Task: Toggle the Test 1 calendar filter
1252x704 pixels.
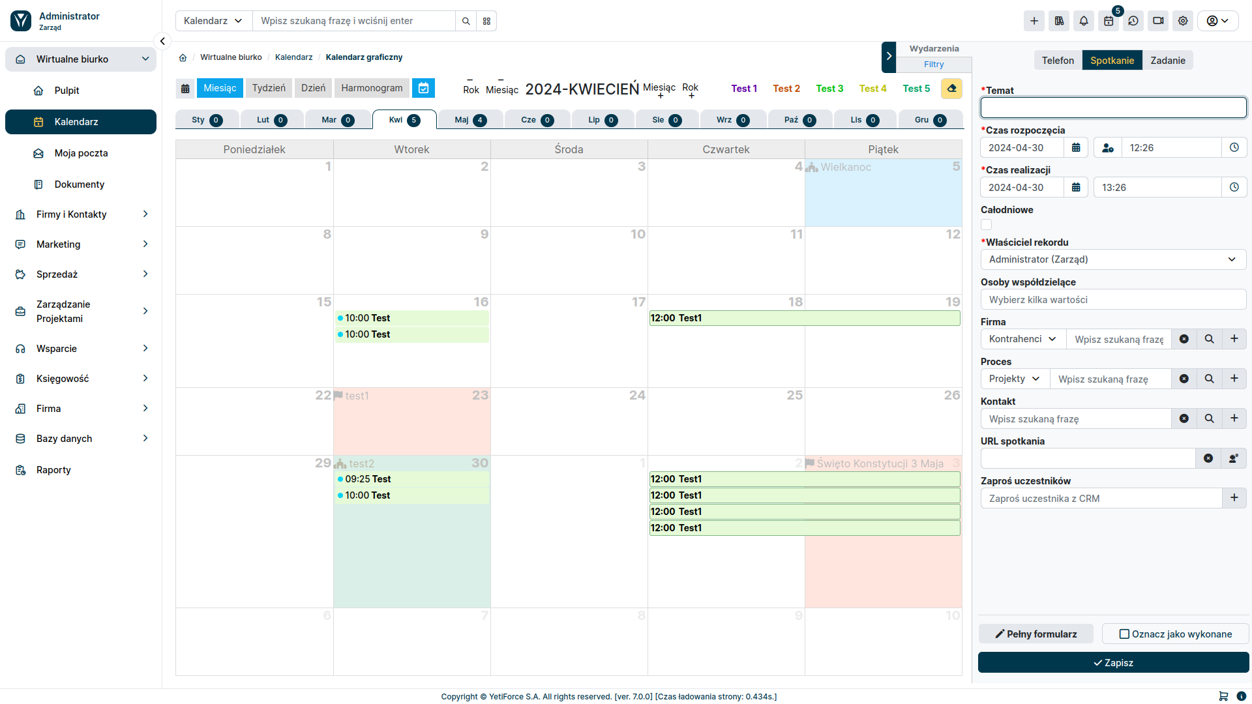Action: 744,89
